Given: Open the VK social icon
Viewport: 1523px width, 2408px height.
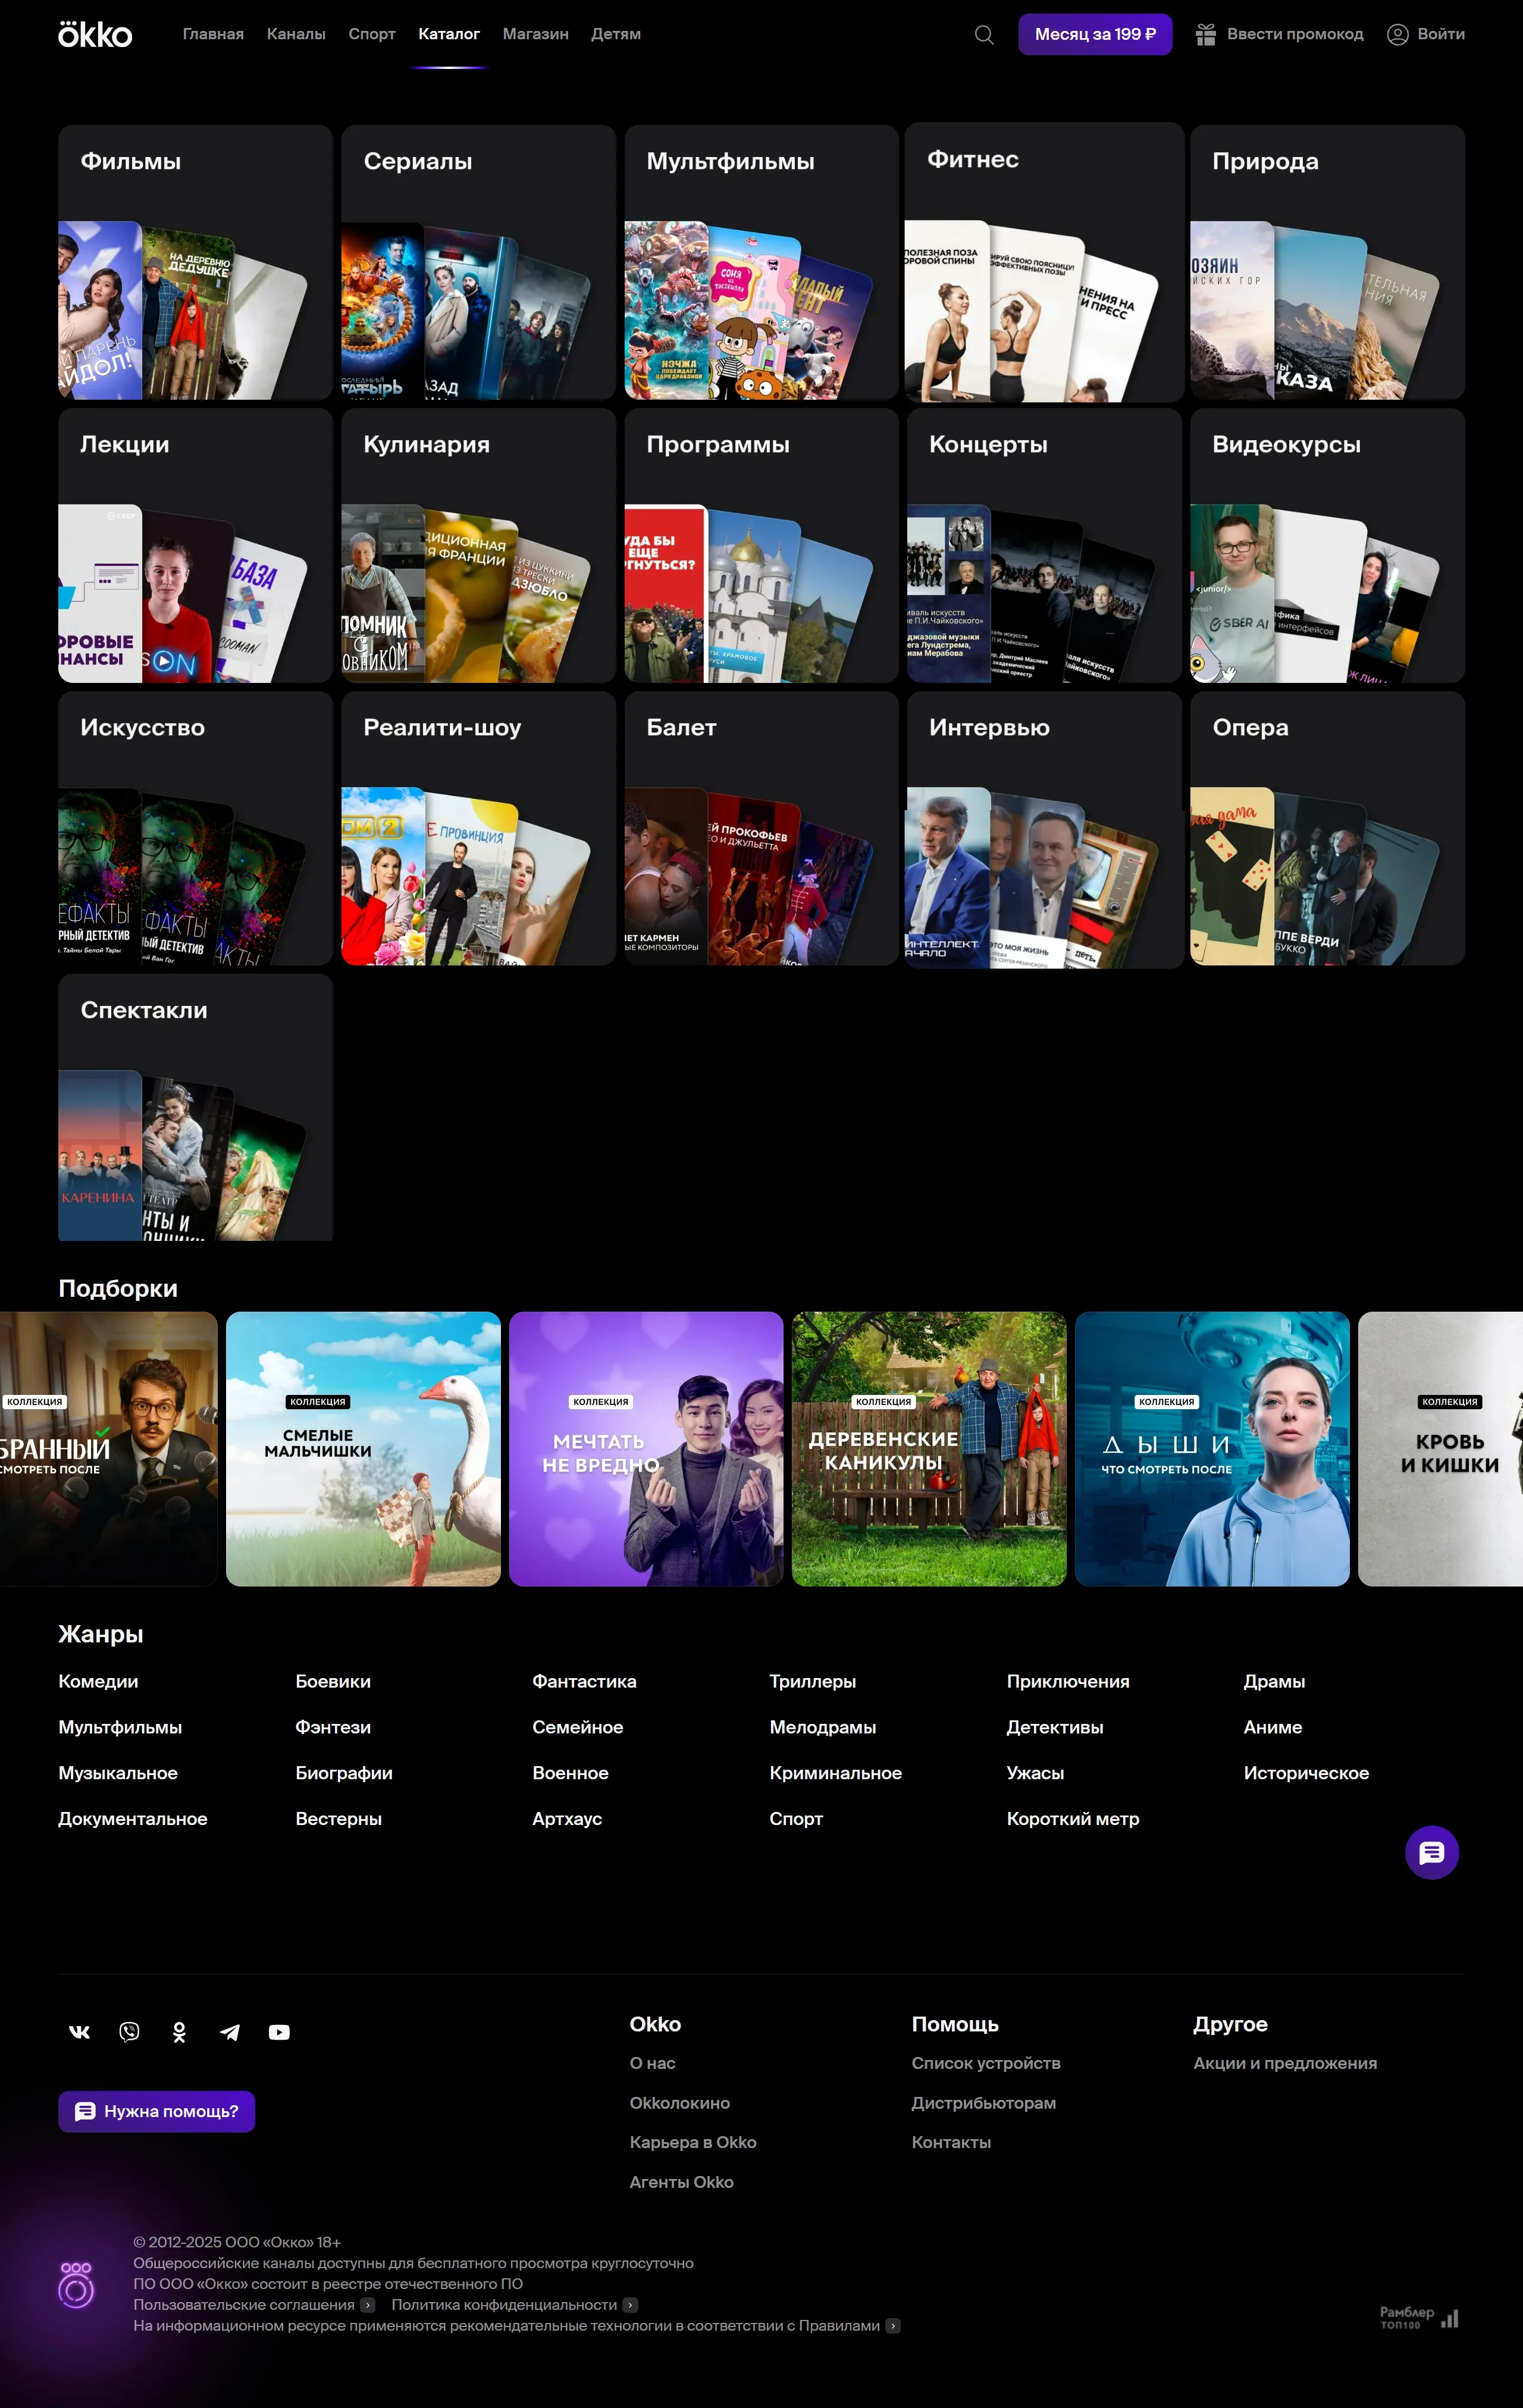Looking at the screenshot, I should 80,2031.
